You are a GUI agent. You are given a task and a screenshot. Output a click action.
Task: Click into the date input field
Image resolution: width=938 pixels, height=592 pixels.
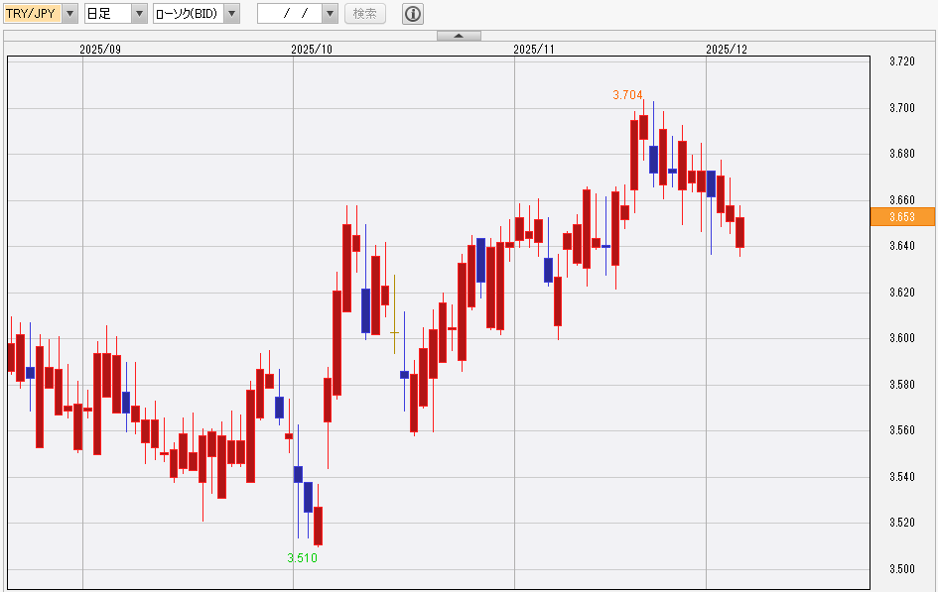pos(290,13)
